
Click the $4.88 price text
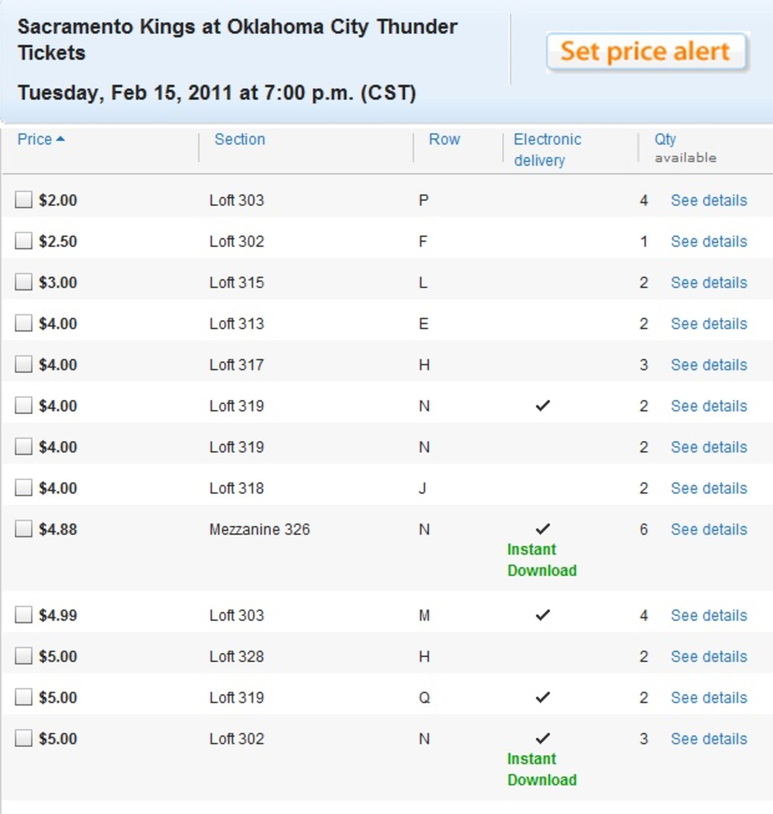pos(58,529)
